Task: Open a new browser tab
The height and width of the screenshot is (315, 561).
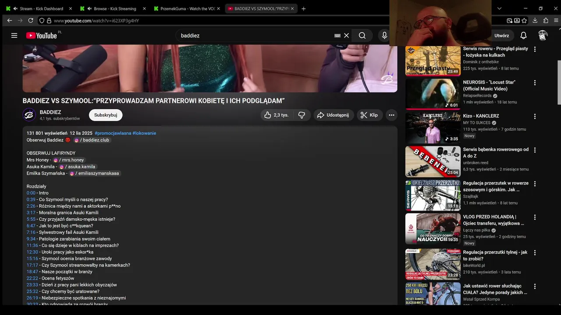Action: coord(304,8)
